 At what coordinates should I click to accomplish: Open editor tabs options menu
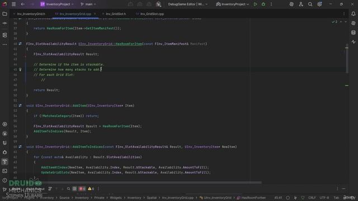pyautogui.click(x=344, y=14)
